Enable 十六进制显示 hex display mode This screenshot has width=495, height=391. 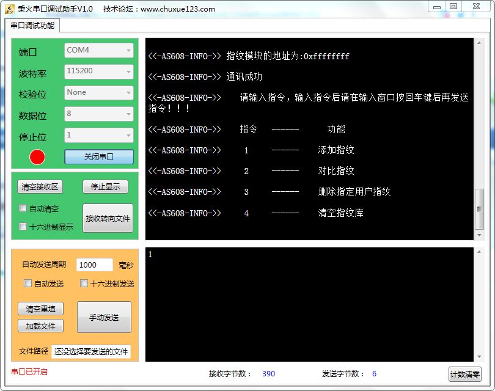click(23, 227)
